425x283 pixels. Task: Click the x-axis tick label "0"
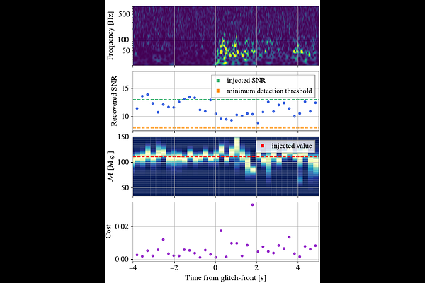click(x=216, y=269)
